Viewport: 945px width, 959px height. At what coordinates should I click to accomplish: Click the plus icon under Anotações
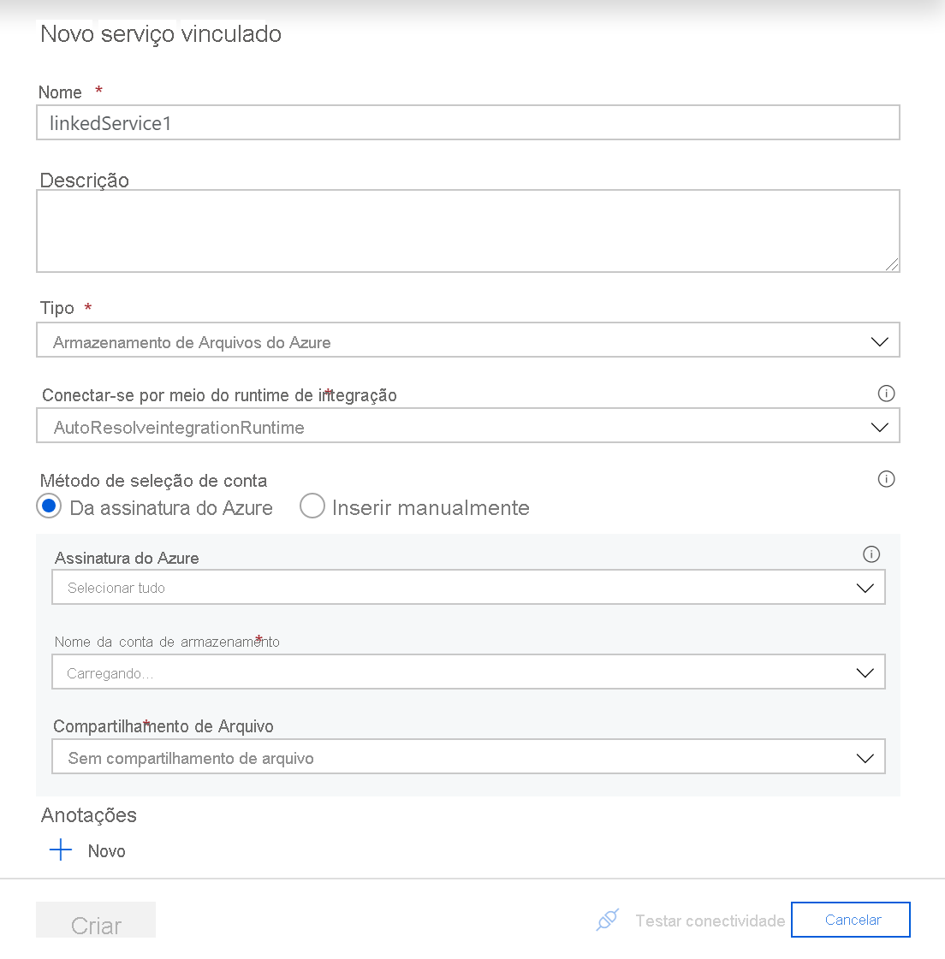(x=60, y=850)
